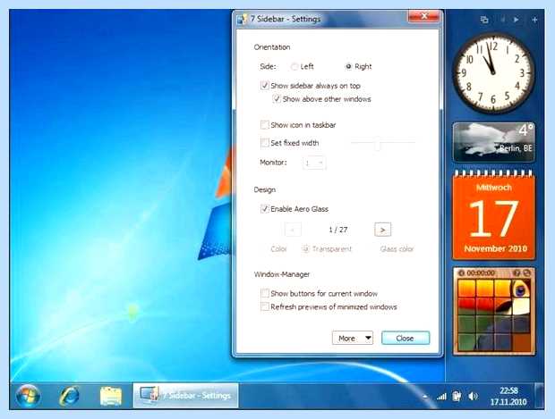Click the Color option label
The width and height of the screenshot is (555, 419).
coord(278,249)
